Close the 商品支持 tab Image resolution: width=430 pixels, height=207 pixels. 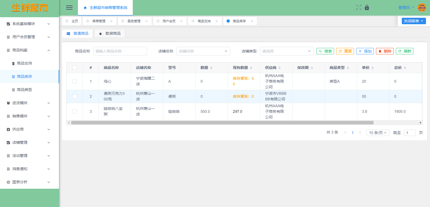pyautogui.click(x=217, y=21)
